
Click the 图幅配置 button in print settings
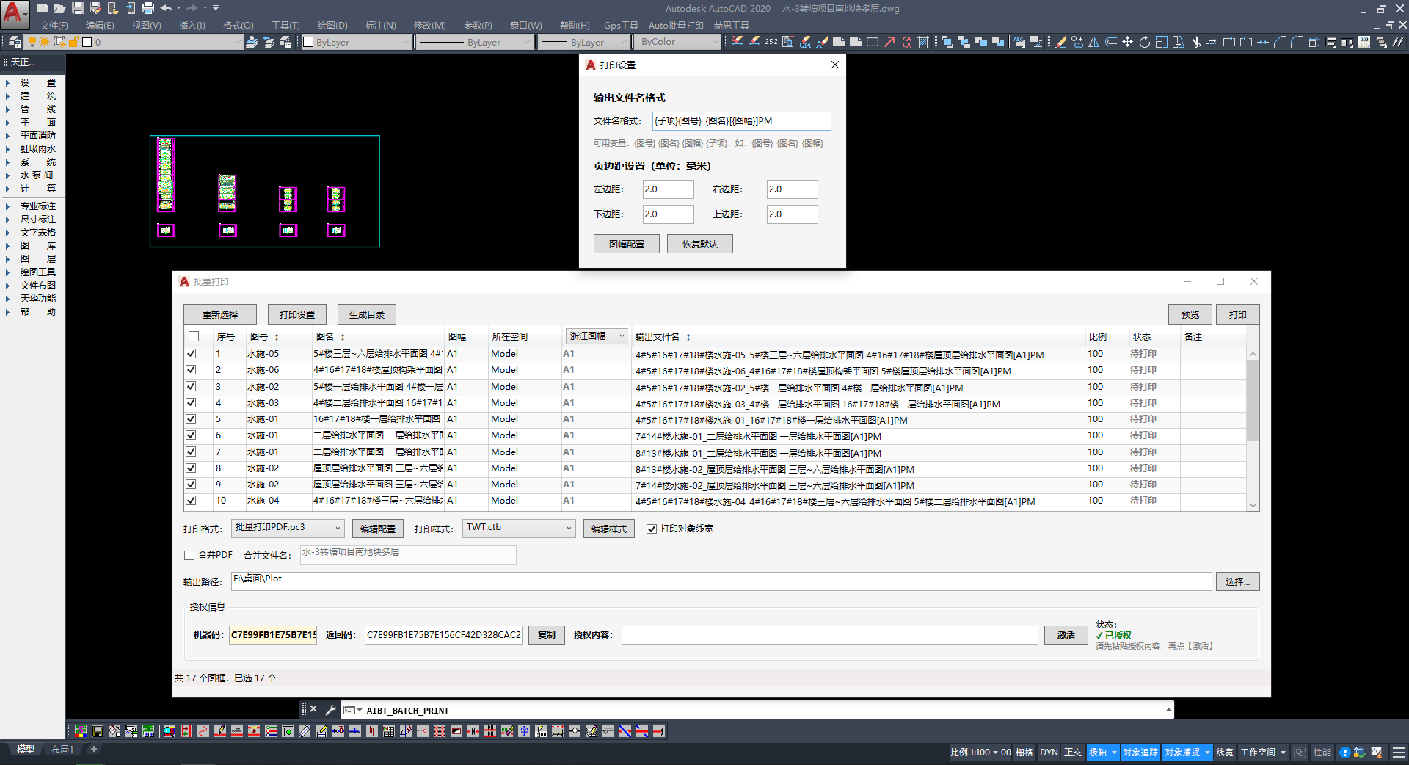coord(627,244)
